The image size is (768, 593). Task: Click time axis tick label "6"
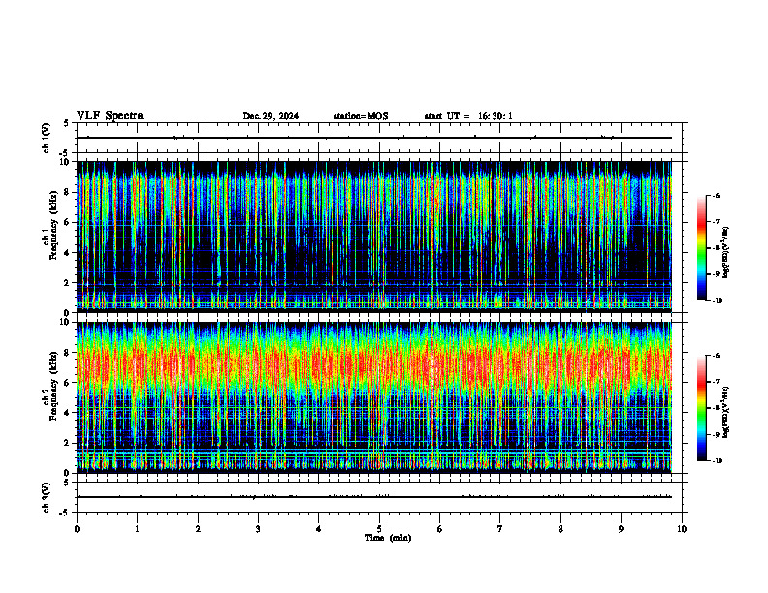[440, 529]
